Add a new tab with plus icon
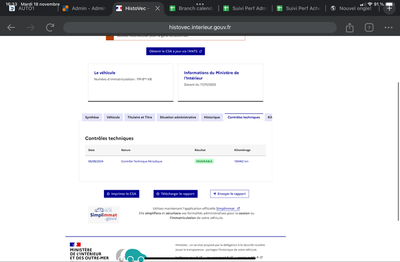 tap(389, 8)
